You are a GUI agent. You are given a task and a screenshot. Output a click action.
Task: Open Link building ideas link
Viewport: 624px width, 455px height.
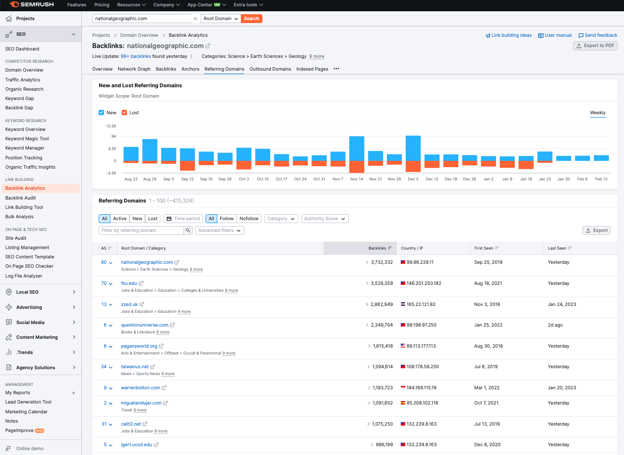coord(508,35)
